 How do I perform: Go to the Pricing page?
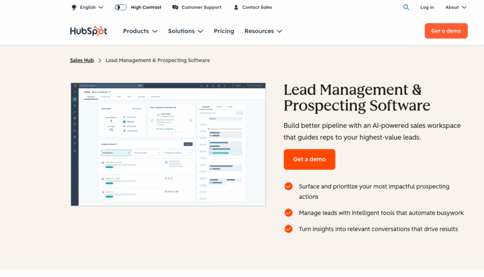(x=224, y=31)
